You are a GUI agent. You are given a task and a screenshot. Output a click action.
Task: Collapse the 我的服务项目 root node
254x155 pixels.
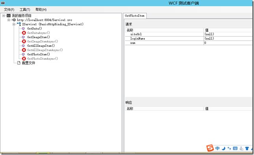click(x=4, y=16)
